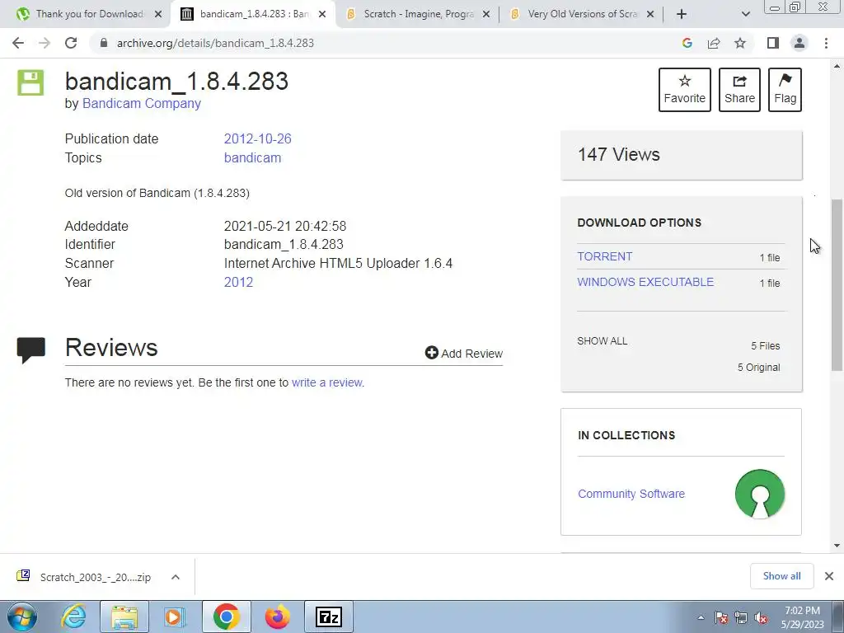Open the Windows Start menu
844x633 pixels.
pyautogui.click(x=21, y=617)
